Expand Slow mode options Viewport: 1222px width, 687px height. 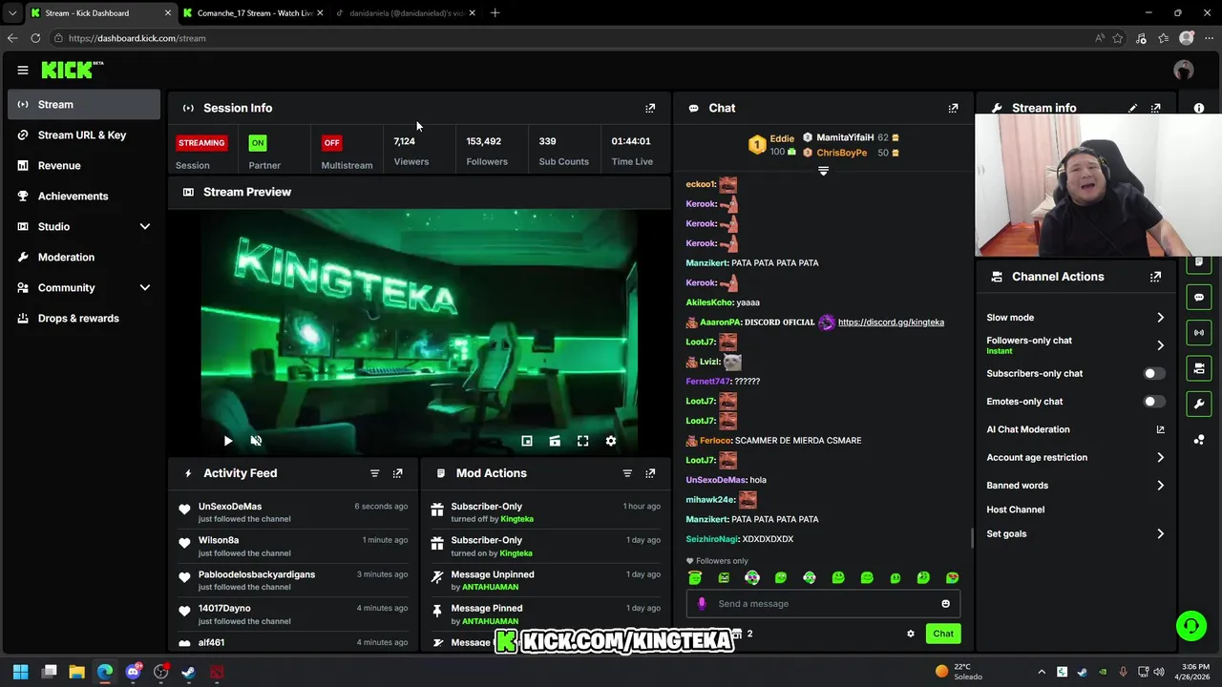1160,318
